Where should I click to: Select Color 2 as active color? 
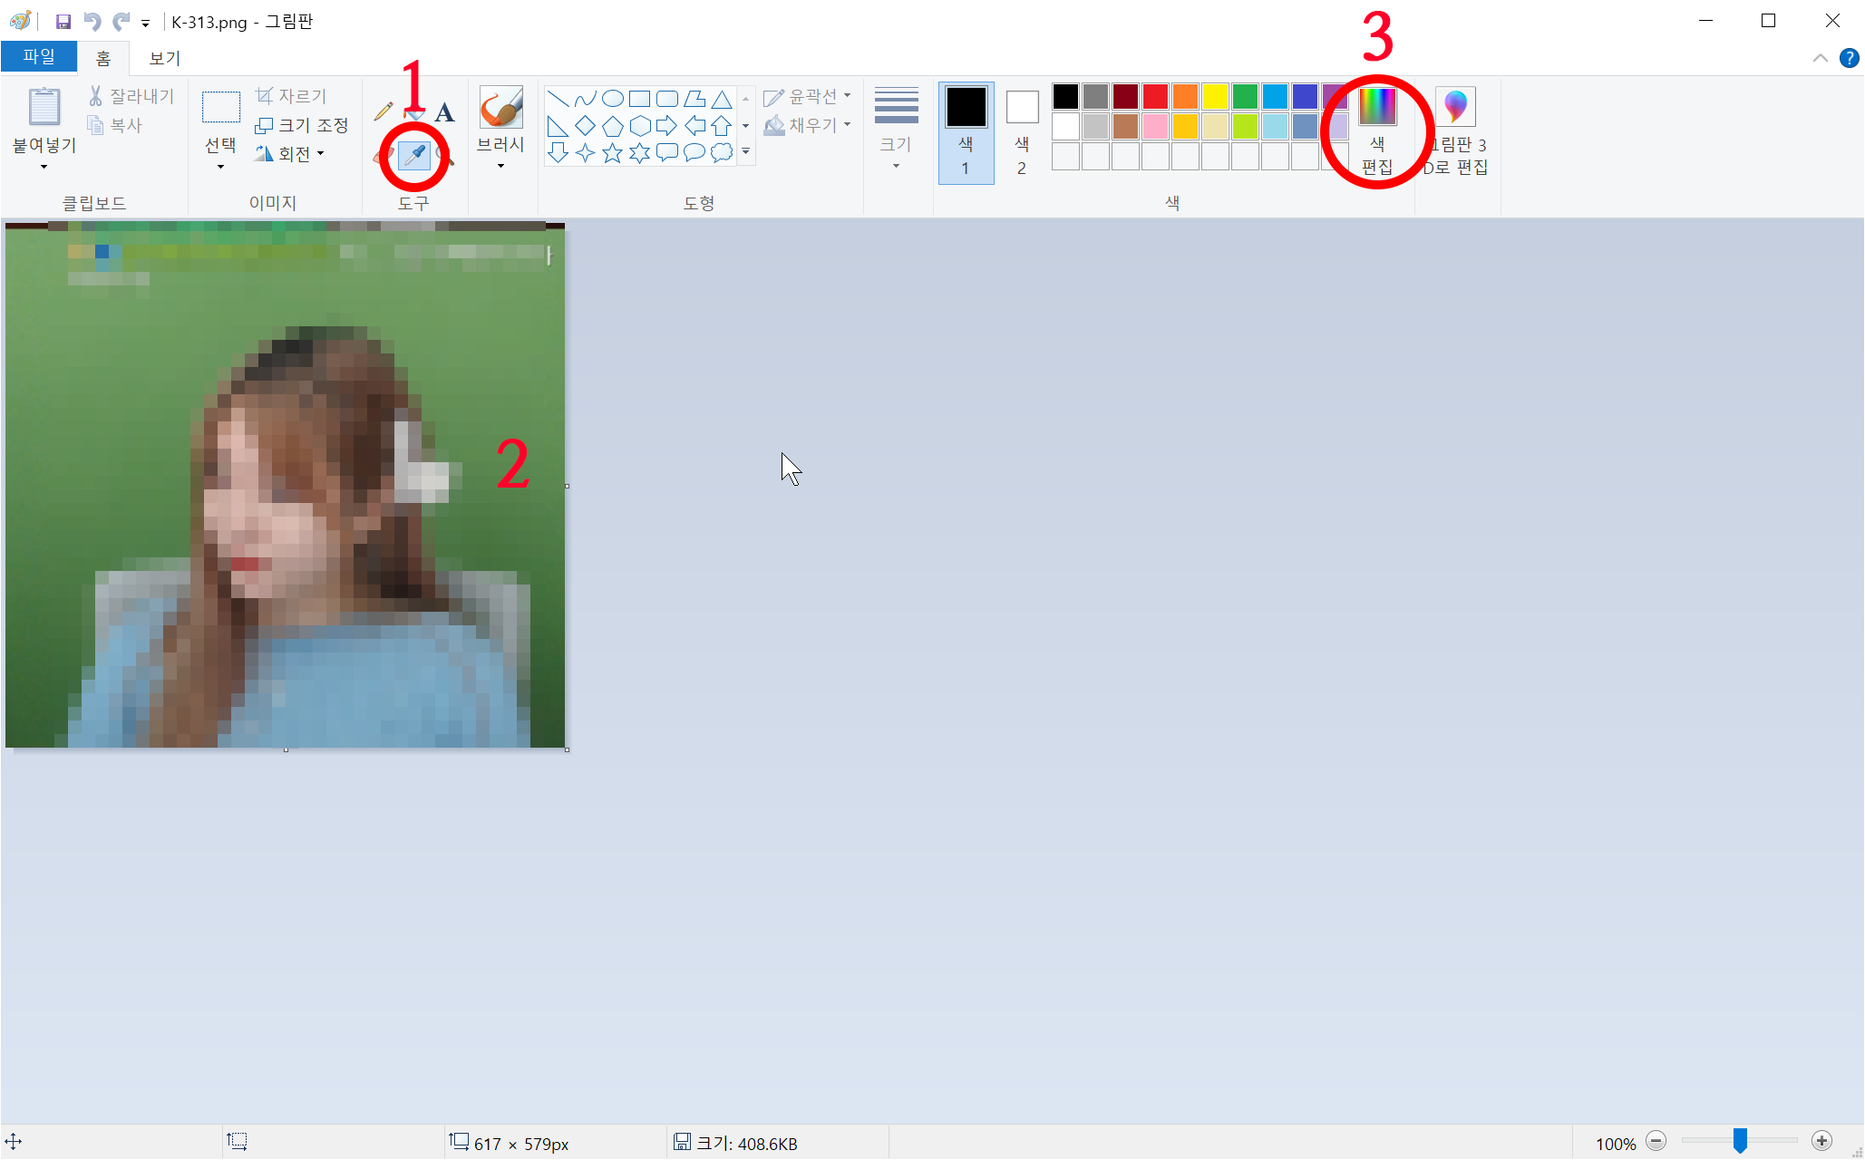click(1022, 131)
